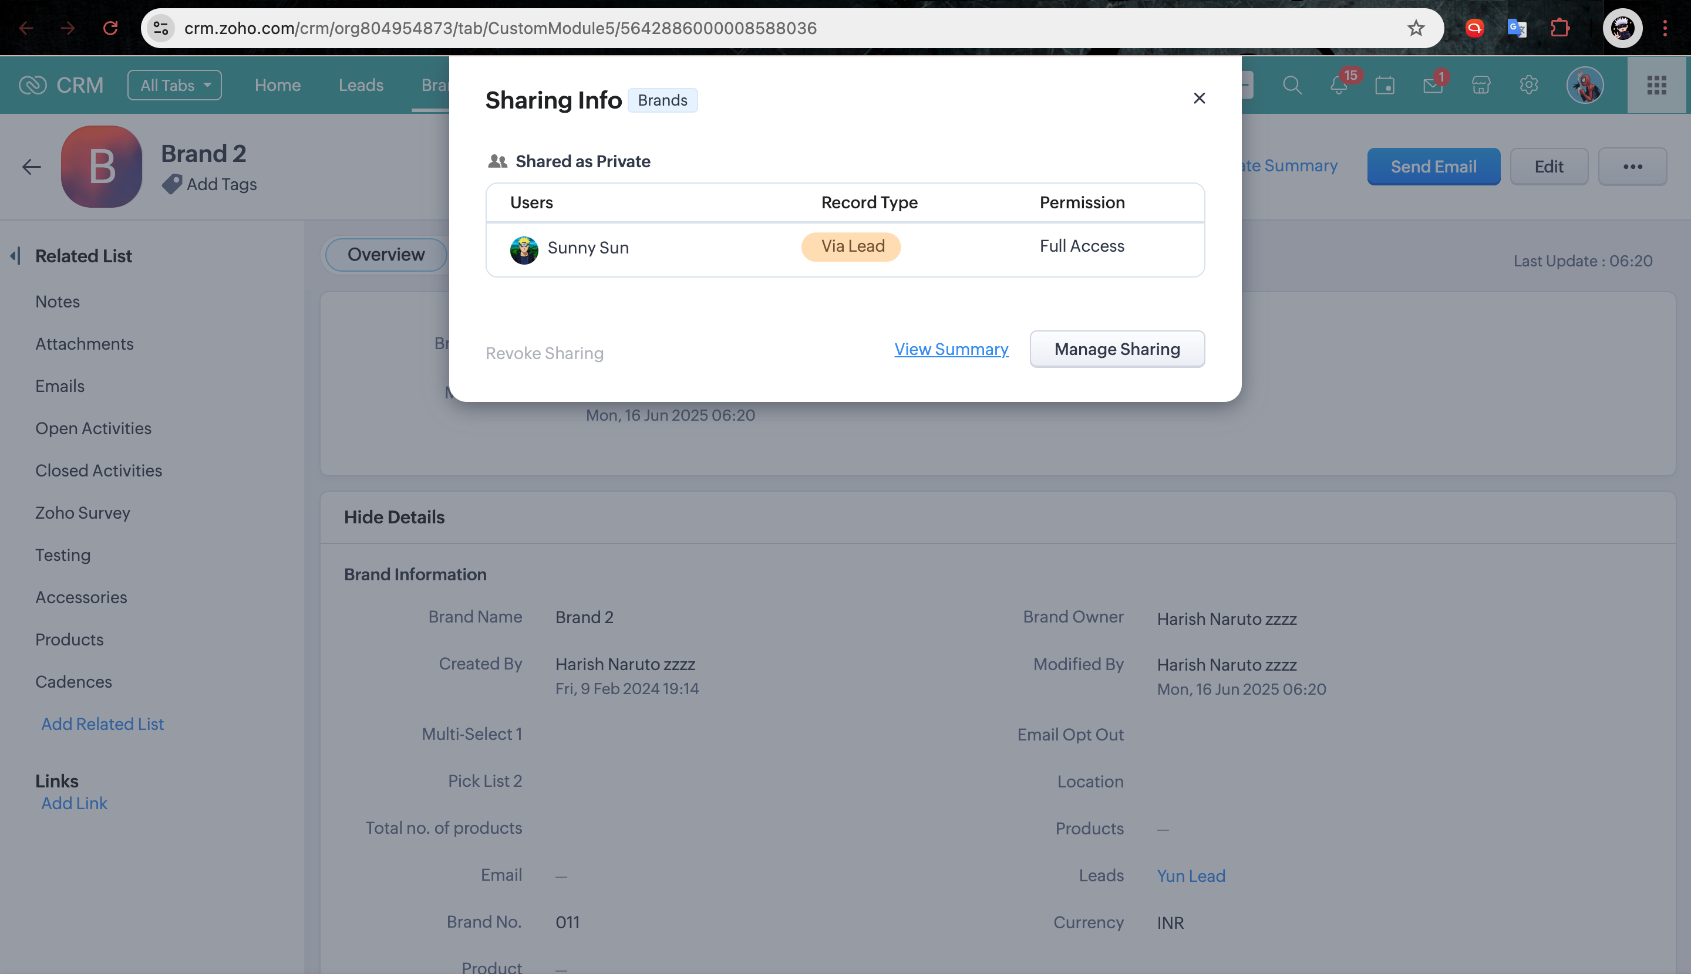The height and width of the screenshot is (974, 1691).
Task: Collapse the Related List panel
Action: click(15, 256)
